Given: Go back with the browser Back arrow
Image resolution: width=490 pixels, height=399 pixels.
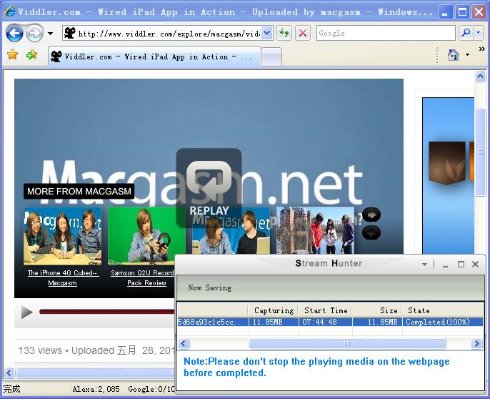Looking at the screenshot, I should 14,33.
